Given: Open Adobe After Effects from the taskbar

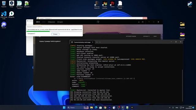Looking at the screenshot, I should [x=110, y=108].
